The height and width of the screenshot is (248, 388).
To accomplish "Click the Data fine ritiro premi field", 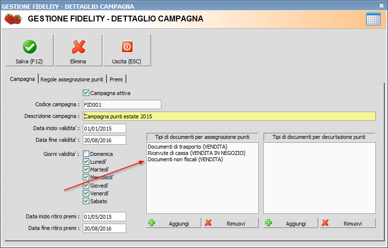I will point(104,228).
